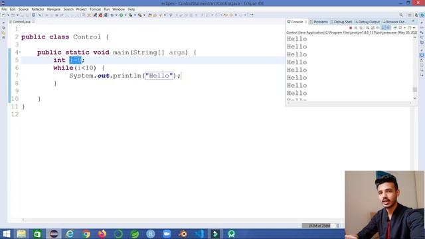Open File Explorer from the taskbar

pos(21,234)
